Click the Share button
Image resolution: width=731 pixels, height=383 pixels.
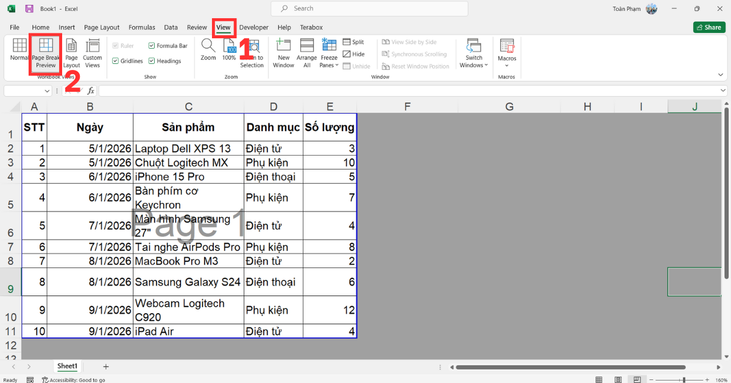(x=709, y=27)
